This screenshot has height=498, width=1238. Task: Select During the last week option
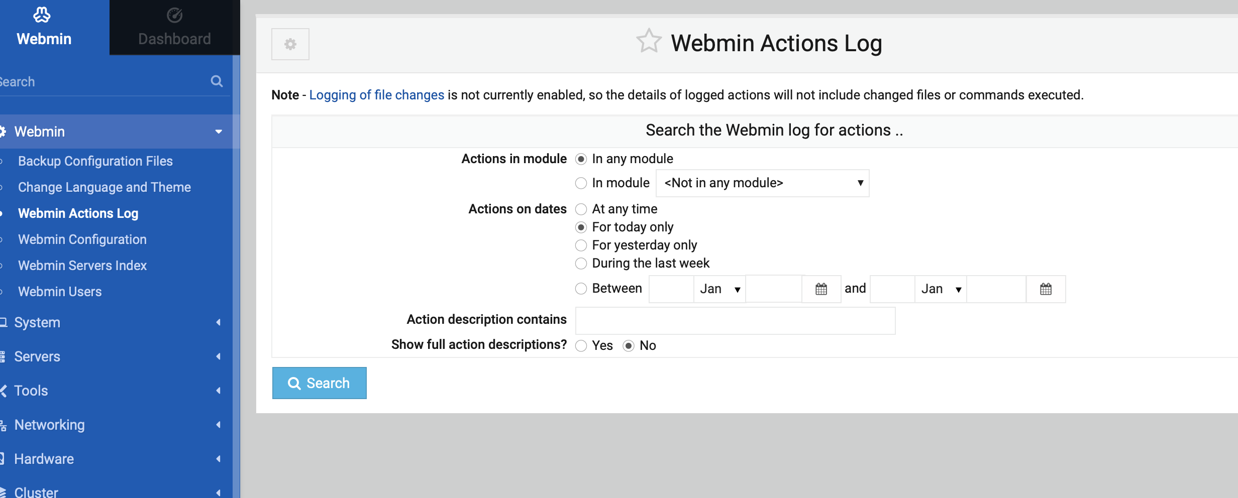pos(581,264)
